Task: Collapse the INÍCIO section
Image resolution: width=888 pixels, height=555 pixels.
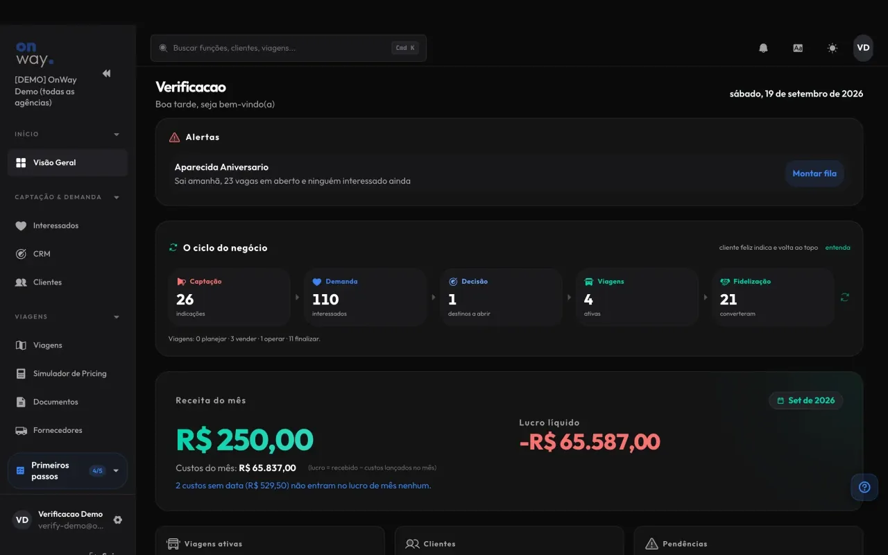Action: 67,134
